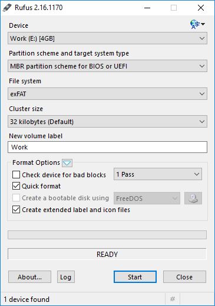
Task: Expand the Cluster size dropdown
Action: coord(107,122)
